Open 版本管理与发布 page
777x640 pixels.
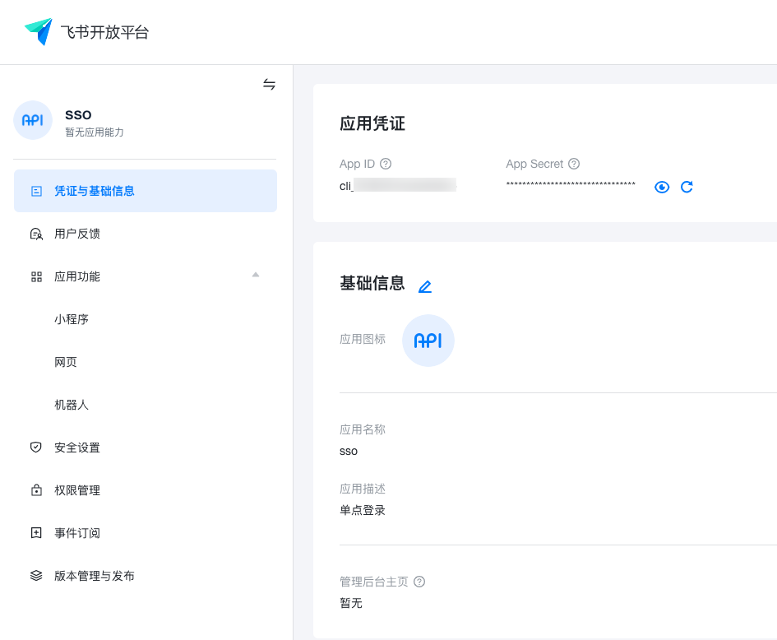click(x=94, y=576)
